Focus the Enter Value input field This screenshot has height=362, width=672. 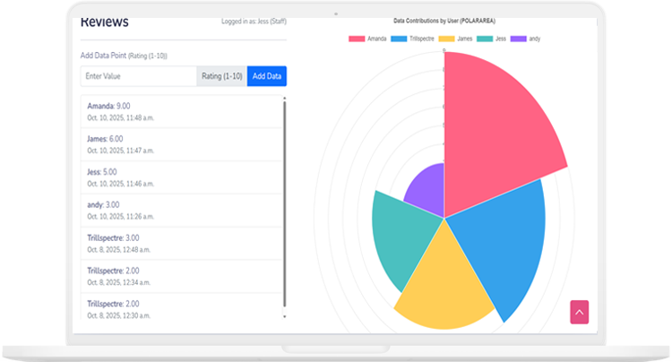click(x=138, y=76)
